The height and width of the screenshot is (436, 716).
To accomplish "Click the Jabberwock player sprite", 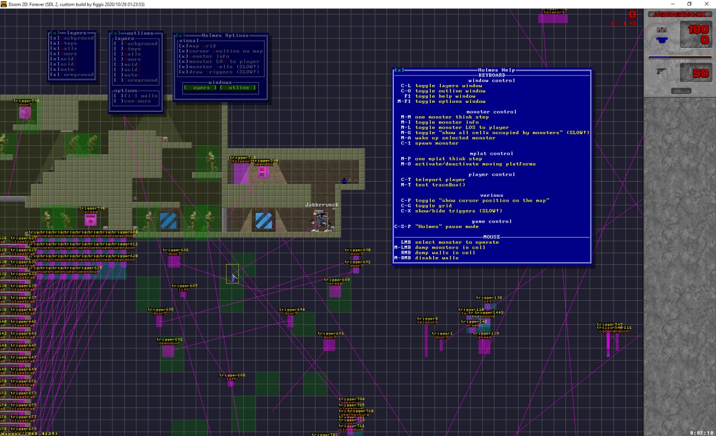I will click(322, 220).
